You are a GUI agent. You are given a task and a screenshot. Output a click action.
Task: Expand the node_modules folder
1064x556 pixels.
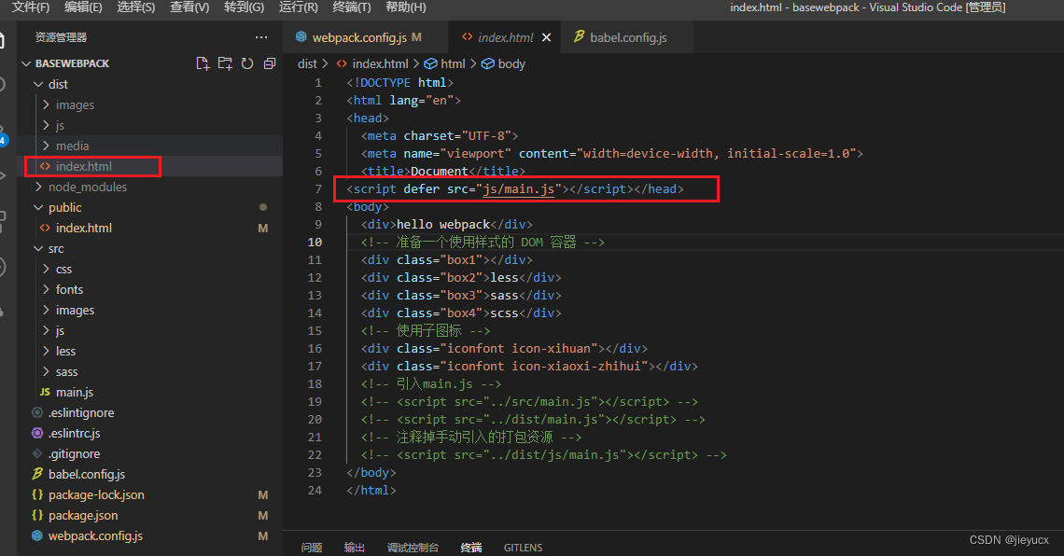pyautogui.click(x=149, y=187)
